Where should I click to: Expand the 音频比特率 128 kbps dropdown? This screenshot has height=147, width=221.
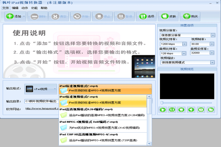[x=184, y=54]
